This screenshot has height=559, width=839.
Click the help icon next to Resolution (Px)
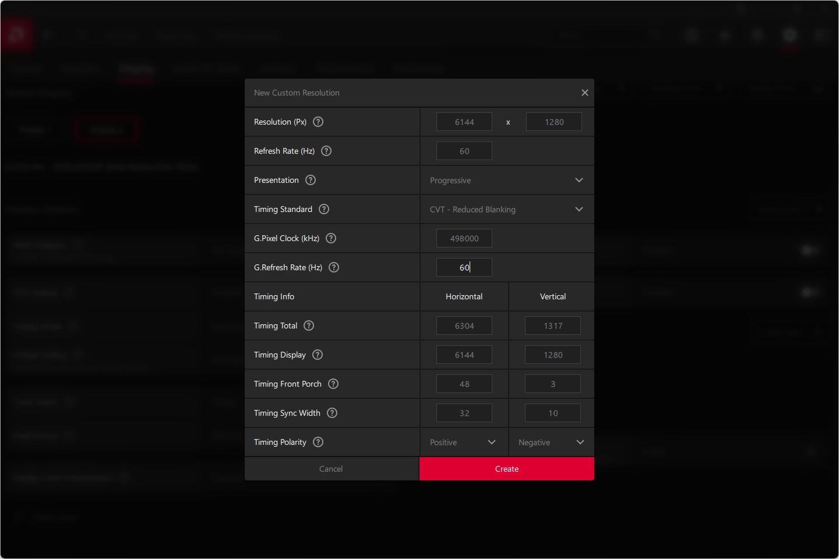(318, 122)
